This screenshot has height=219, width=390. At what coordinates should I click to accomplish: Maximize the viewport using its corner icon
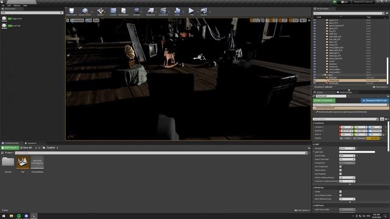(309, 20)
